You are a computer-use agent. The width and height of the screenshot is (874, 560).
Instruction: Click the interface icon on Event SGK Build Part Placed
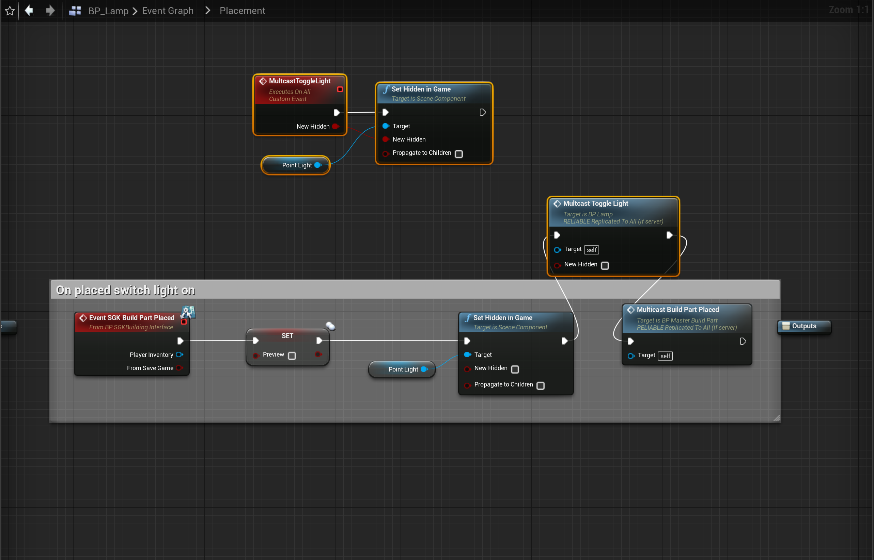pyautogui.click(x=188, y=312)
